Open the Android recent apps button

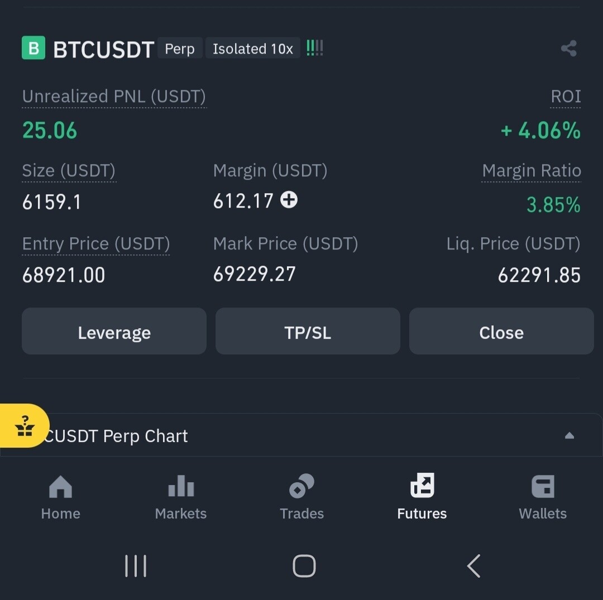pyautogui.click(x=136, y=566)
